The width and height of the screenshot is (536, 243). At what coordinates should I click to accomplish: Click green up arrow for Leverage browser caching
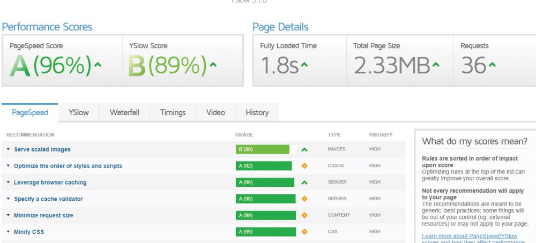pyautogui.click(x=304, y=183)
